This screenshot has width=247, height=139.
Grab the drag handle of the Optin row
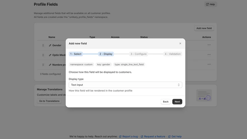click(x=43, y=55)
